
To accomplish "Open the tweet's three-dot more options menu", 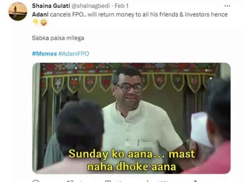I will [227, 6].
